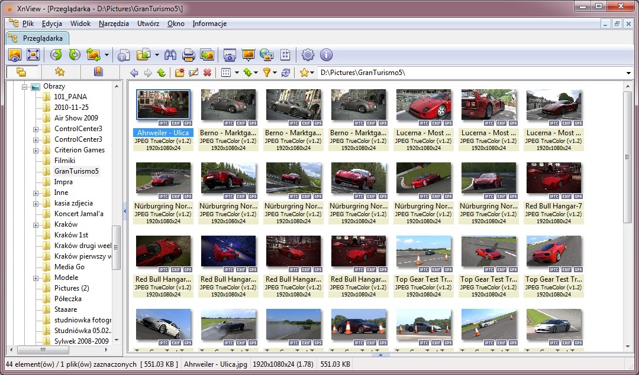The height and width of the screenshot is (375, 639).
Task: Open the JPEG transformations dropdown arrow
Action: [x=106, y=55]
